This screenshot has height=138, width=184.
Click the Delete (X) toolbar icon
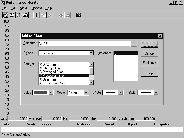click(x=50, y=15)
